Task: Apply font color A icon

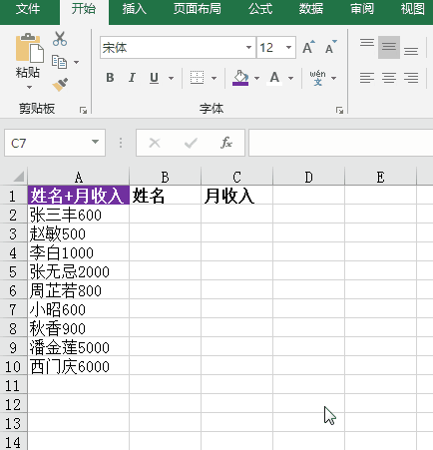Action: 274,78
